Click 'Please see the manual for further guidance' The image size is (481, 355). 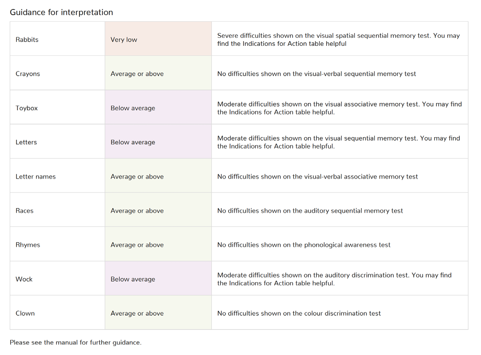click(x=75, y=342)
